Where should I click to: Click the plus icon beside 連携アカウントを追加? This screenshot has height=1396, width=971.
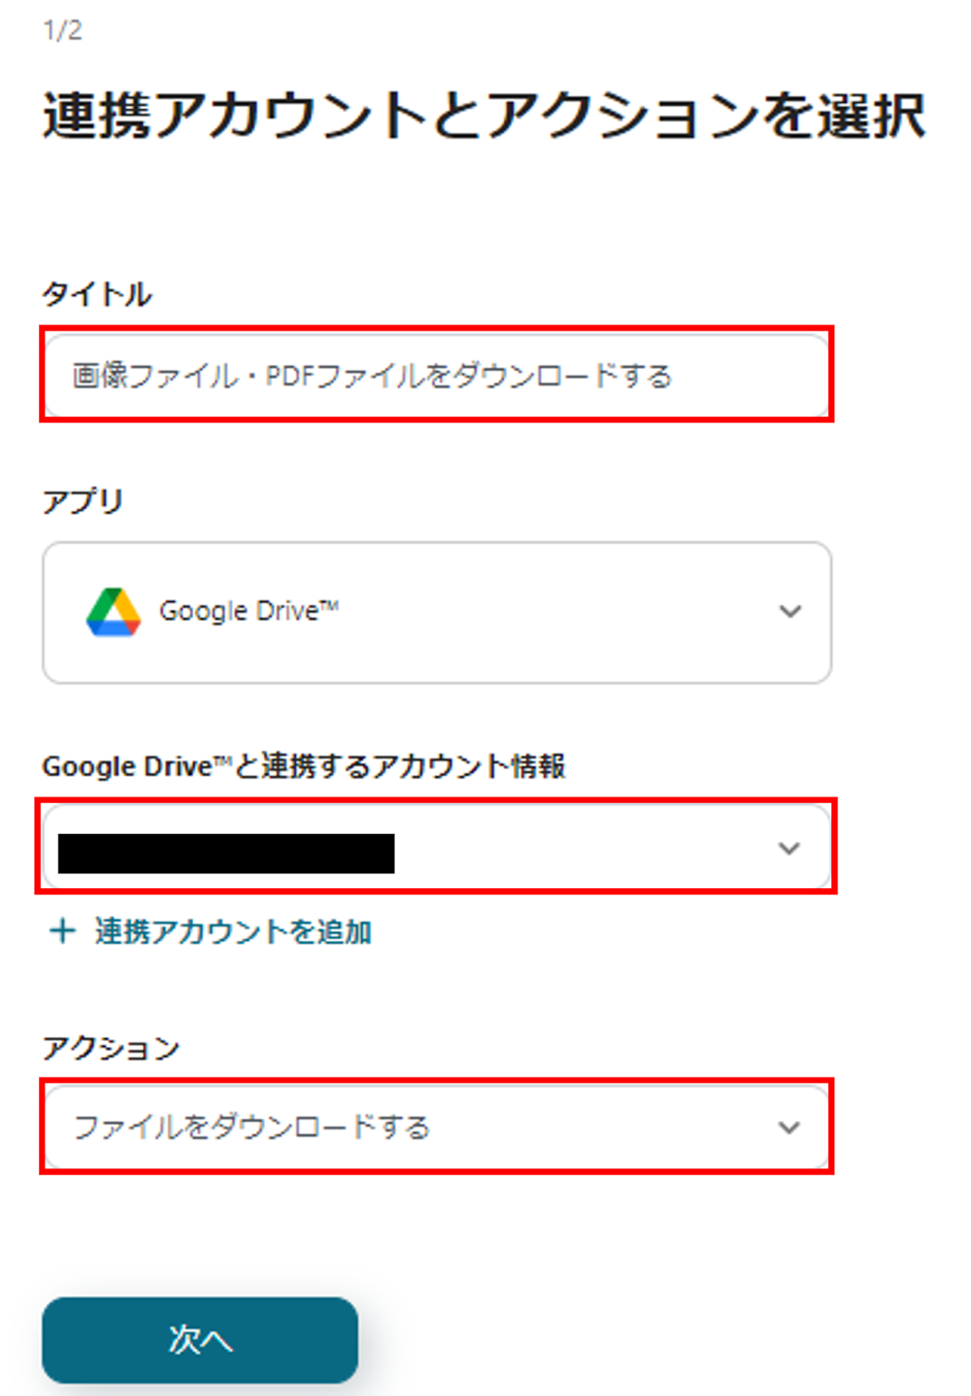coord(63,931)
